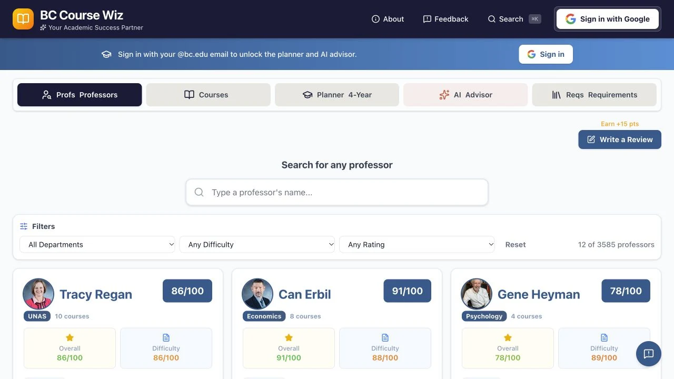Open Tracy Regan's profile photo
674x379 pixels.
38,294
